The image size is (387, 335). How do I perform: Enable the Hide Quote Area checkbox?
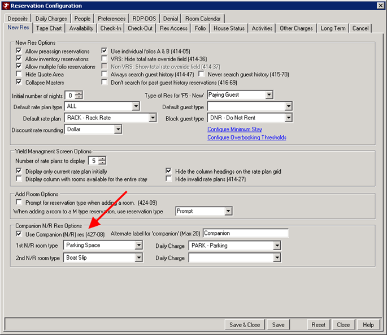pos(20,74)
